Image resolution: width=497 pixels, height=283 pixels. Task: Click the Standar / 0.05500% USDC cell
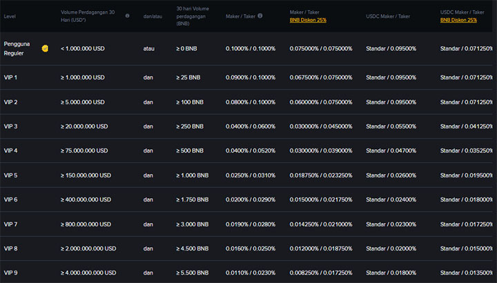coord(391,126)
